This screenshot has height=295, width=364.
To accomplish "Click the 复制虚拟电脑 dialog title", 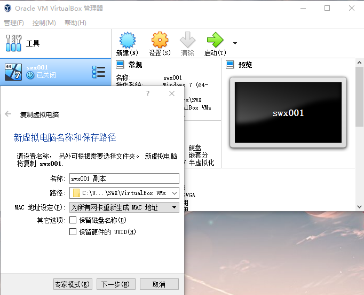I will pos(39,114).
